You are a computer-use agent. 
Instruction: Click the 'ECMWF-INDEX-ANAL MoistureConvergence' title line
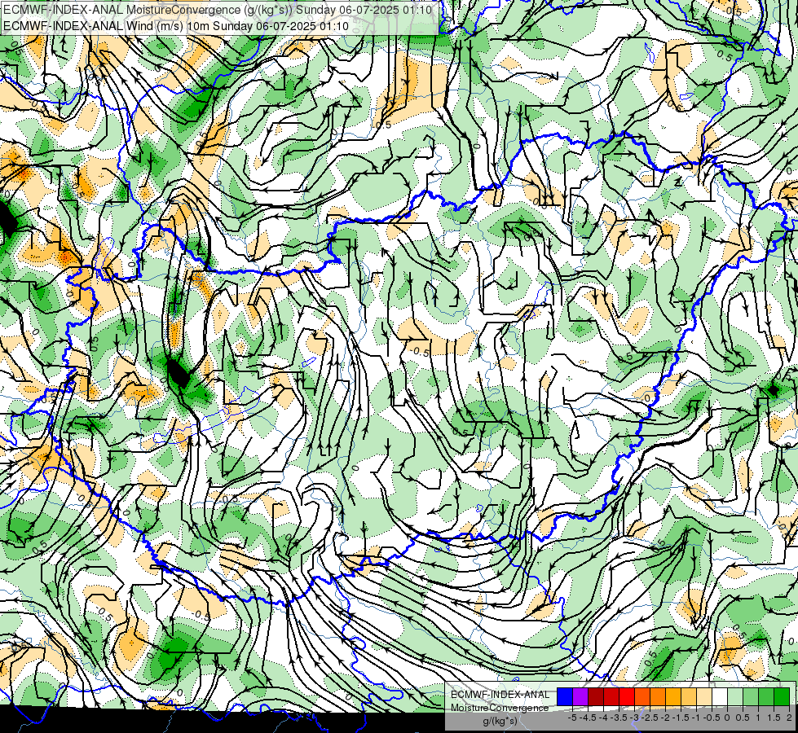(x=218, y=10)
